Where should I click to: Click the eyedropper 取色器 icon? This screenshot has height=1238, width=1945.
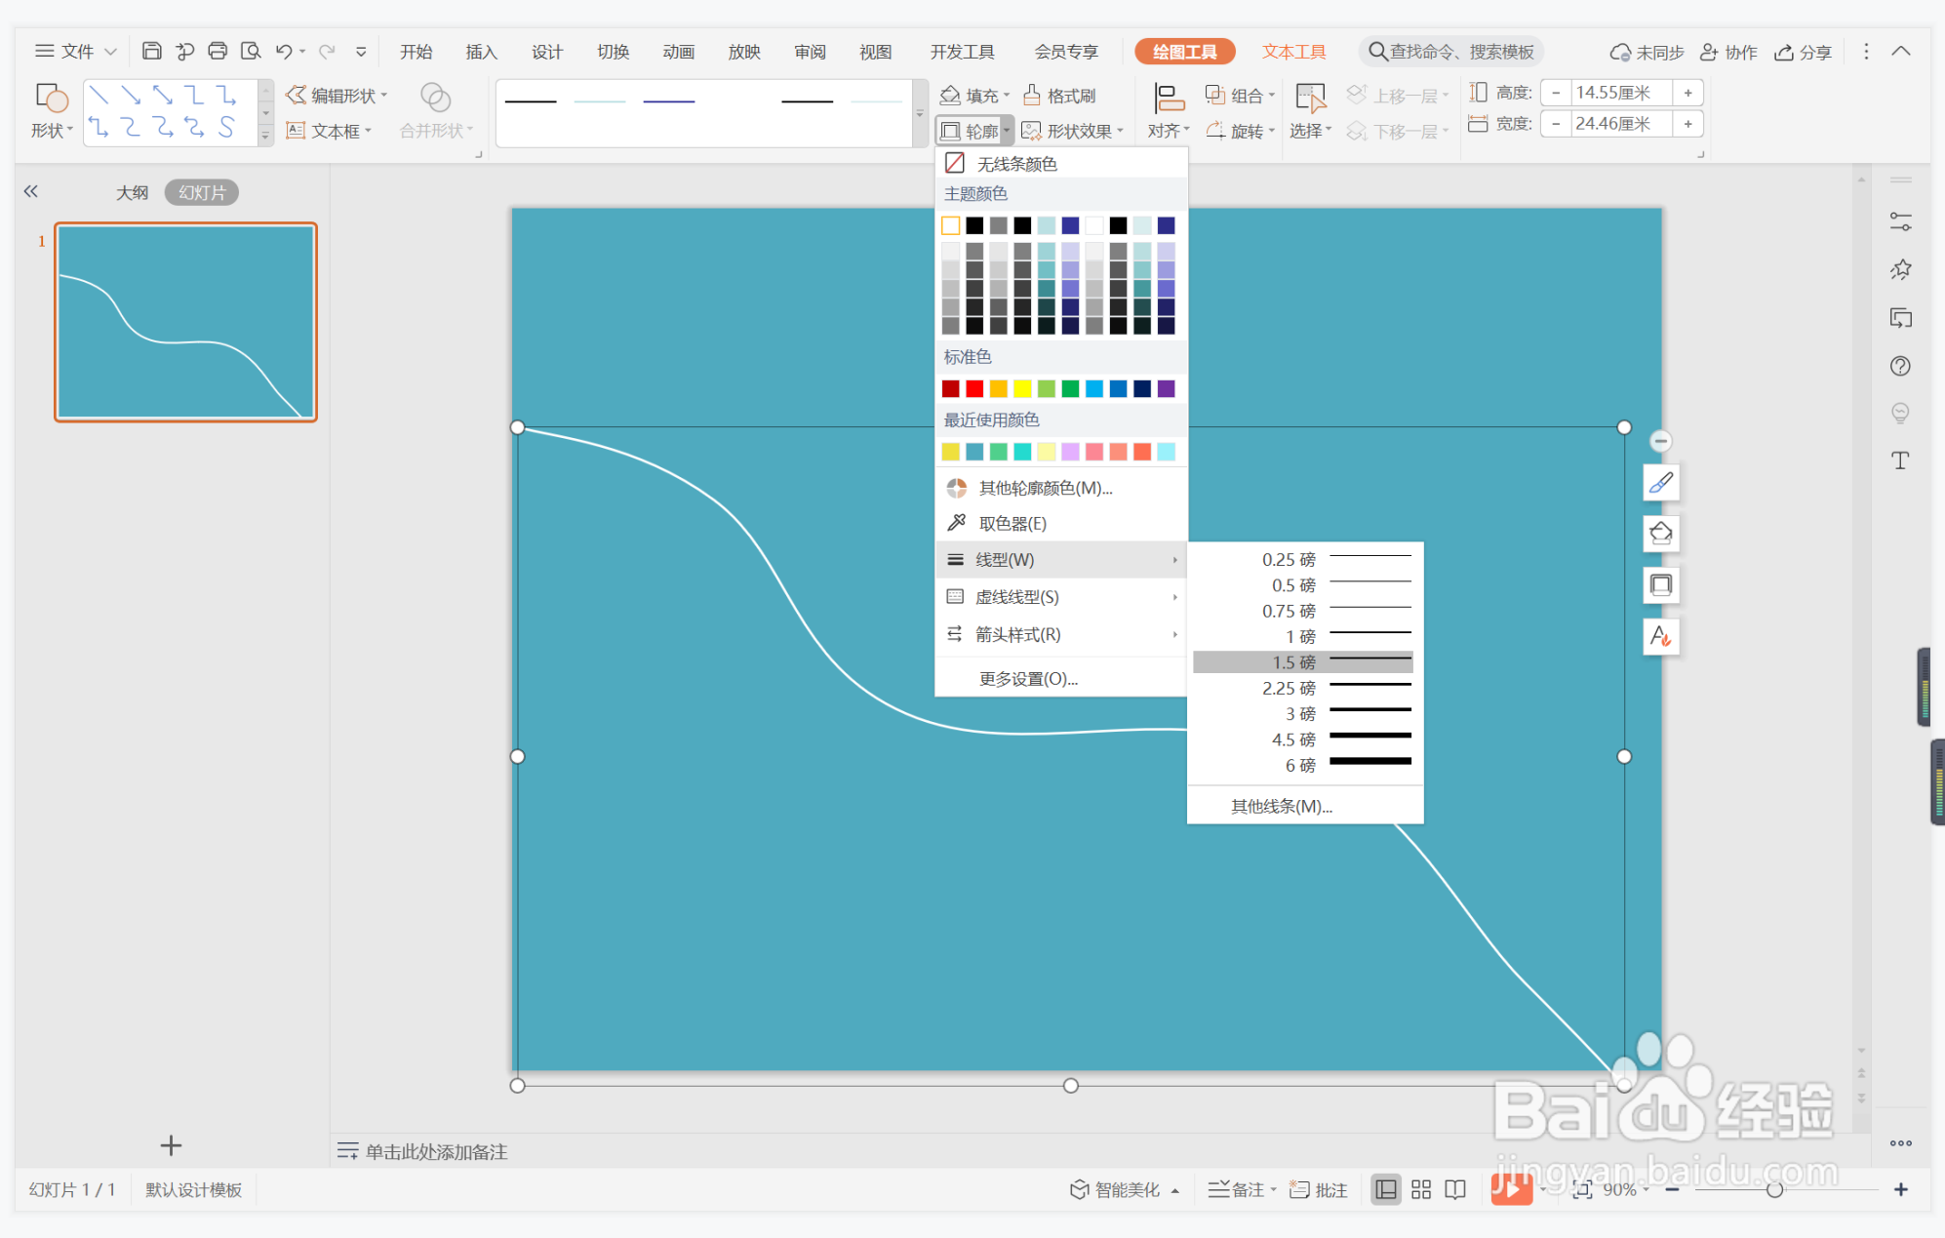point(956,524)
